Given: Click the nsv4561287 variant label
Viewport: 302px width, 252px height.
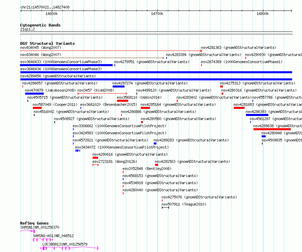Looking at the screenshot, I should (276, 119).
